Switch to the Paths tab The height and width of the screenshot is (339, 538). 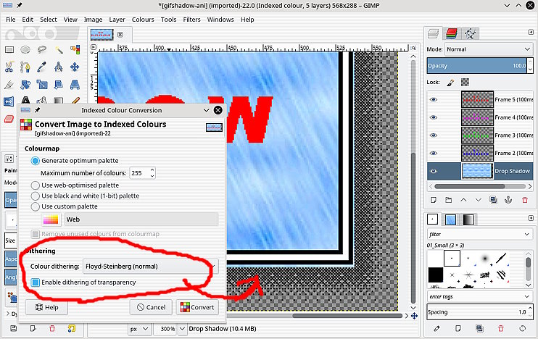click(470, 33)
